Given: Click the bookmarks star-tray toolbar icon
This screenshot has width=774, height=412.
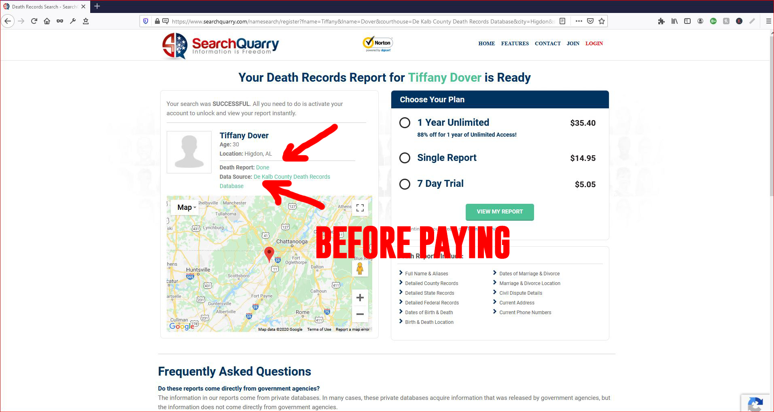Looking at the screenshot, I should click(86, 21).
